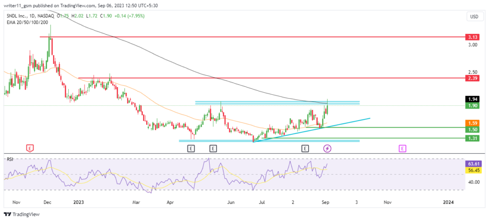Click the Sep label on time axis
The image size is (489, 221).
[x=325, y=202]
